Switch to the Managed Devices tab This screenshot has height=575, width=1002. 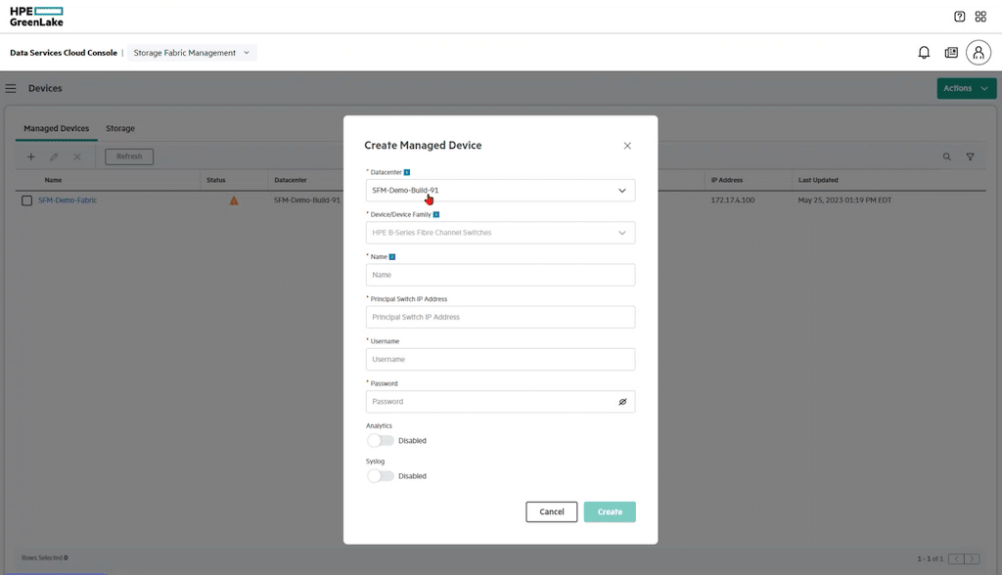point(56,128)
